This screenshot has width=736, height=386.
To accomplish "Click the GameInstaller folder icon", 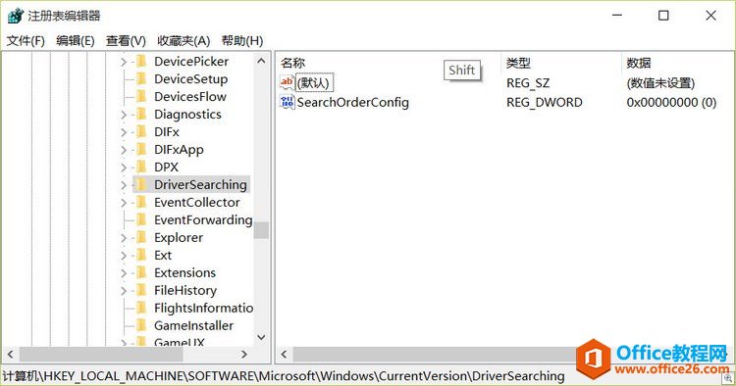I will point(141,325).
